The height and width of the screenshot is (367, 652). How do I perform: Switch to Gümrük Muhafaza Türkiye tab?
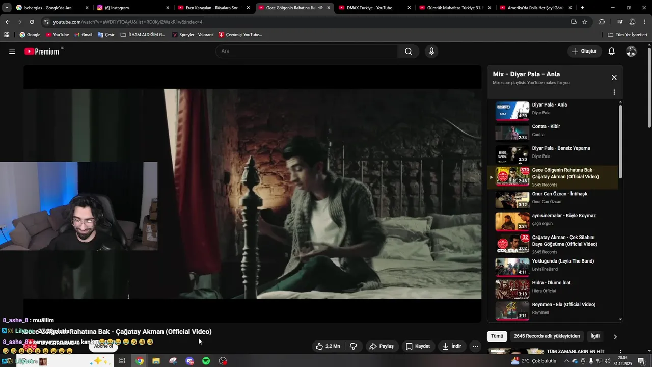tap(455, 8)
